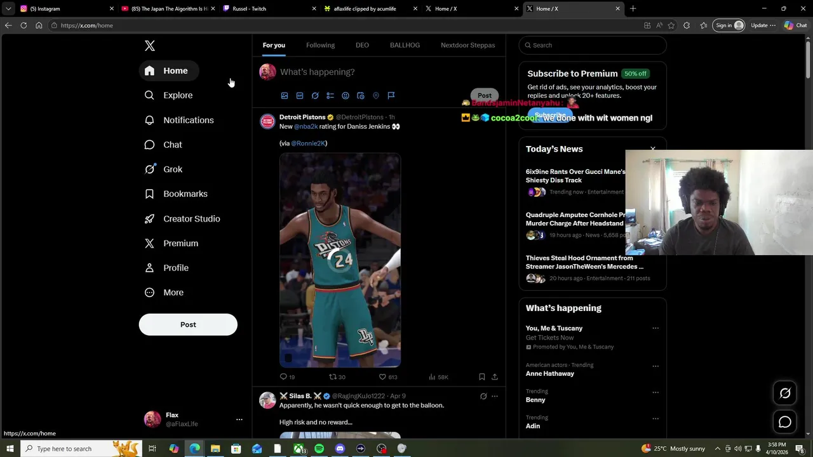Open the @nba2k mention link

coord(306,126)
